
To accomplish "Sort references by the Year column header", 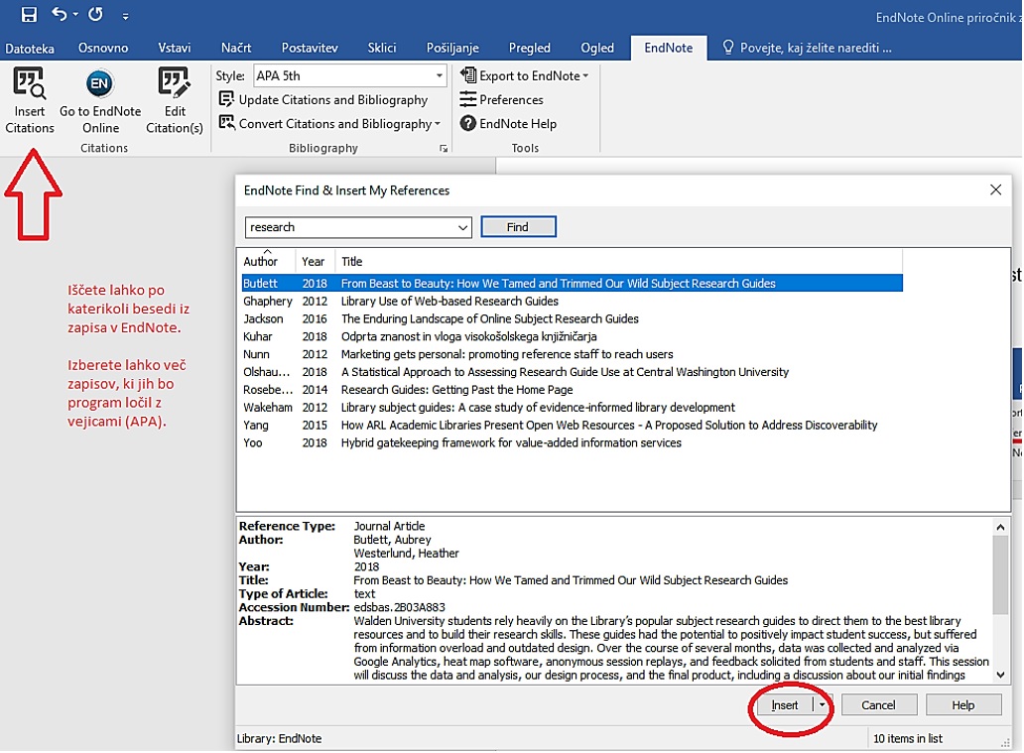I will click(315, 261).
